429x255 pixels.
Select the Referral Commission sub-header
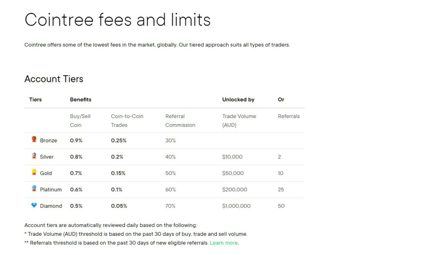pos(180,121)
